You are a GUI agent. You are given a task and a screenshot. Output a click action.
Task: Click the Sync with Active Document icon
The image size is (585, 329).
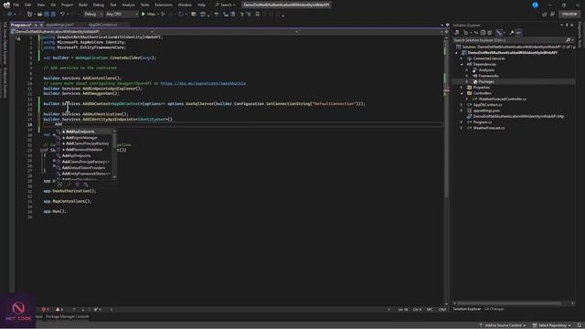coord(476,33)
